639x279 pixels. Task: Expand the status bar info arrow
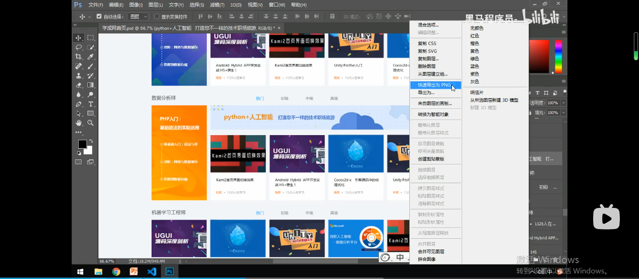(x=180, y=261)
